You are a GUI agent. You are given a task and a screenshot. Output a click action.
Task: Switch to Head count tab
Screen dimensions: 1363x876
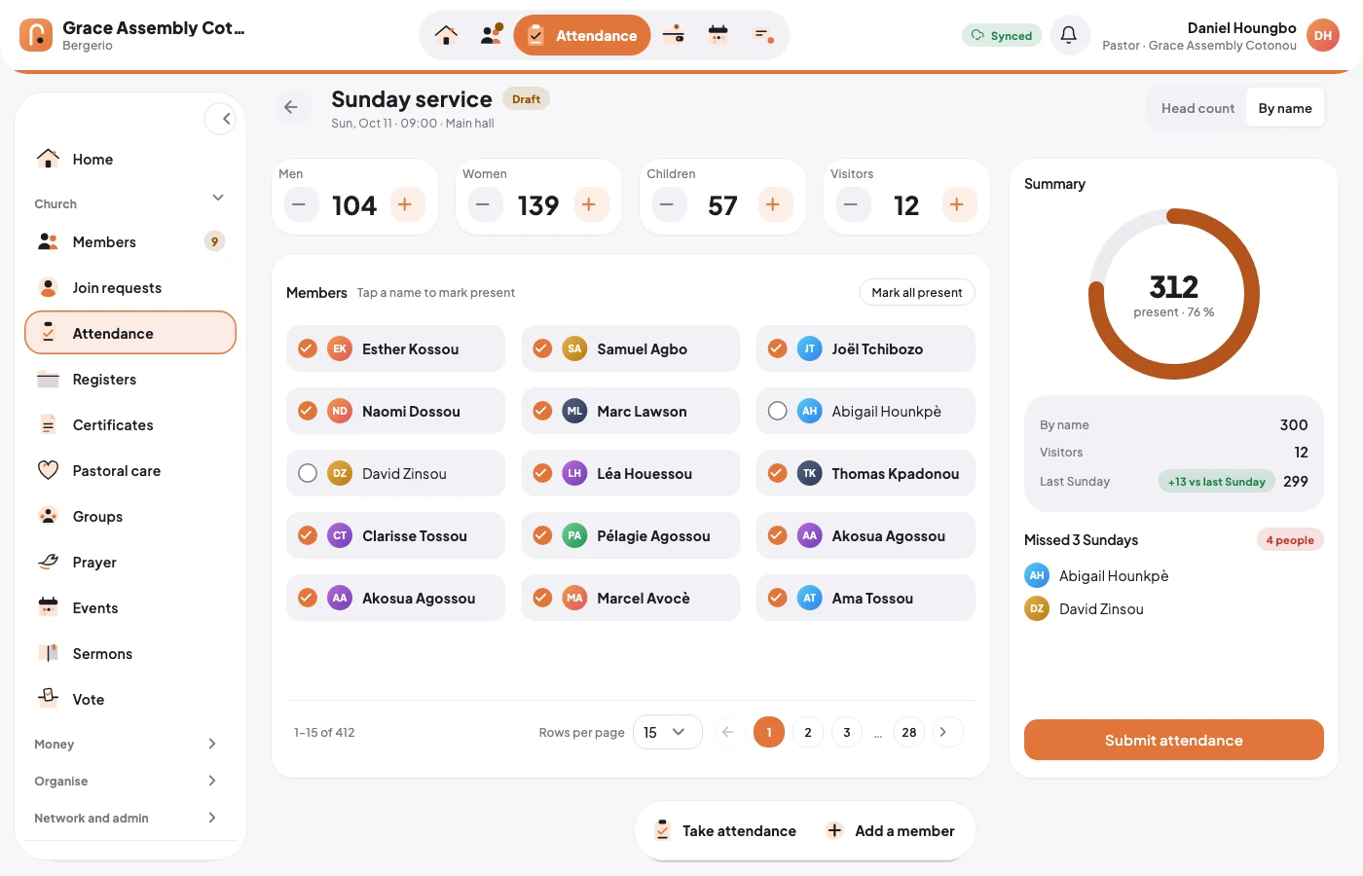pos(1197,108)
